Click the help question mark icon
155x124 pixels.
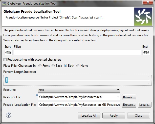click(x=9, y=115)
